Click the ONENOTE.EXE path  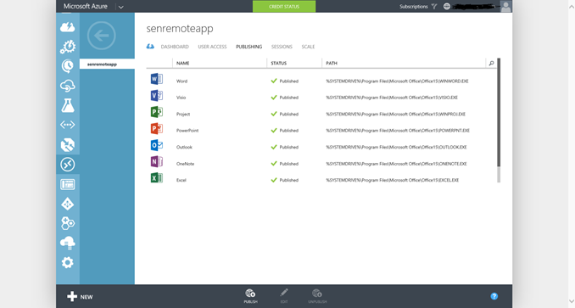(396, 164)
